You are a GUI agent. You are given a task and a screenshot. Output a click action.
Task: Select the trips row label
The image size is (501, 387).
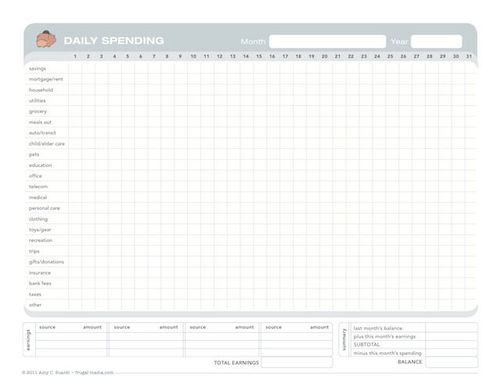point(34,251)
